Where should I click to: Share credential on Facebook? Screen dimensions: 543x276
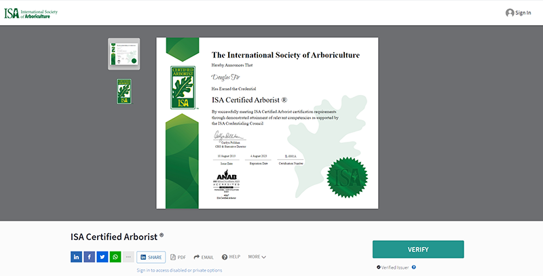click(90, 257)
